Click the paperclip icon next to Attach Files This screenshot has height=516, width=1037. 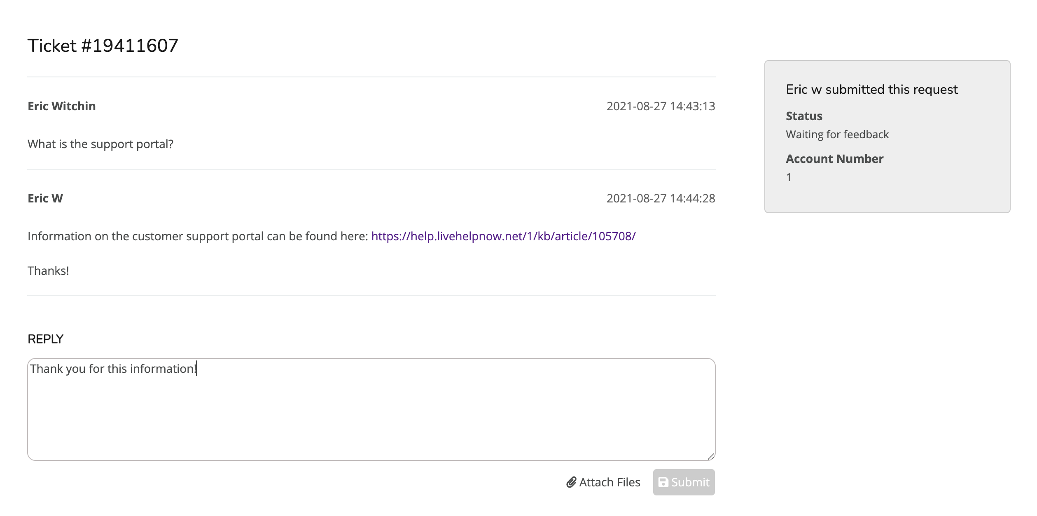[x=571, y=482]
